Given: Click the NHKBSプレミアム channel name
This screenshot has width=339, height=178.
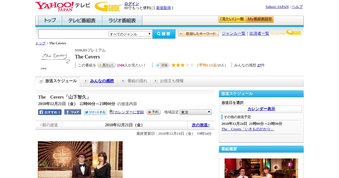Looking at the screenshot, I should click(x=90, y=50).
